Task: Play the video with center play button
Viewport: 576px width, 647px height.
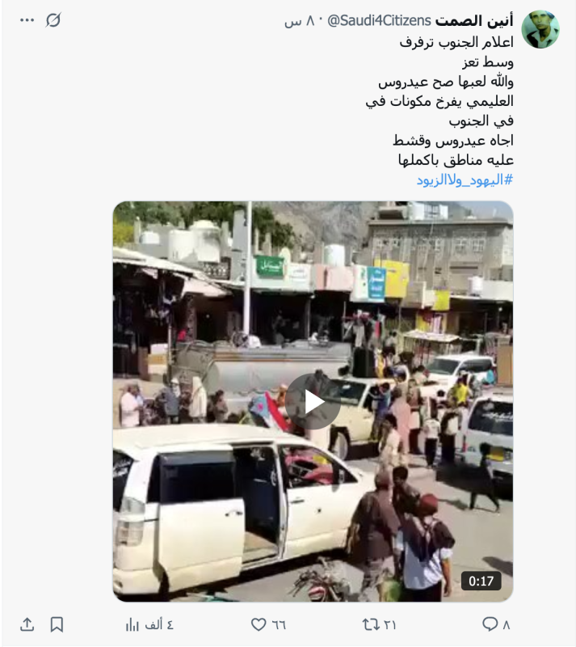Action: 313,402
